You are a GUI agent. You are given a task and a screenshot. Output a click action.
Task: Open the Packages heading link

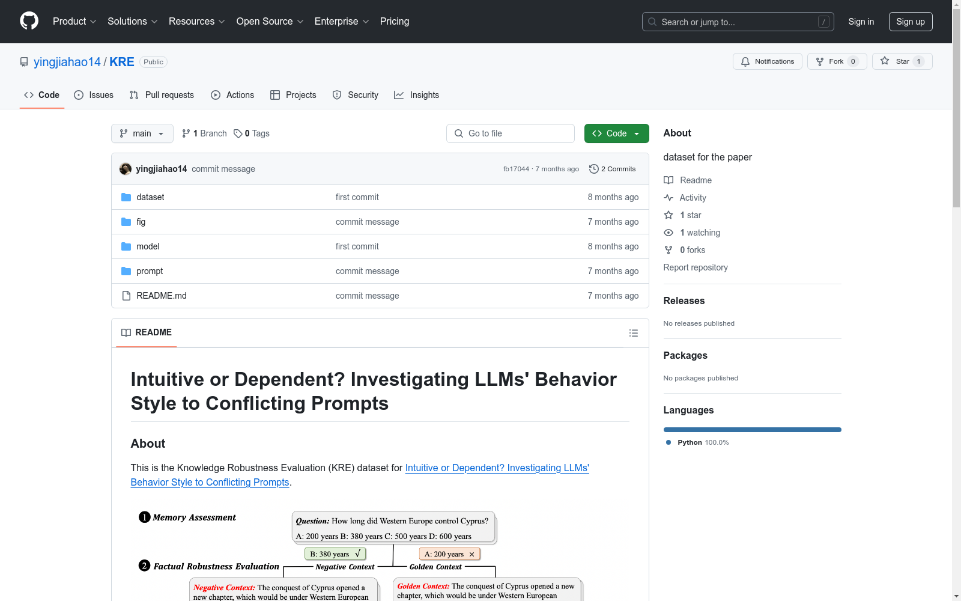(x=685, y=355)
